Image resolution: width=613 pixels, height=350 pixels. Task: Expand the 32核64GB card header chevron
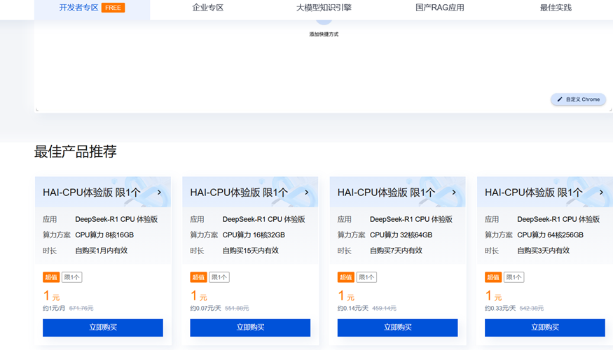(454, 192)
